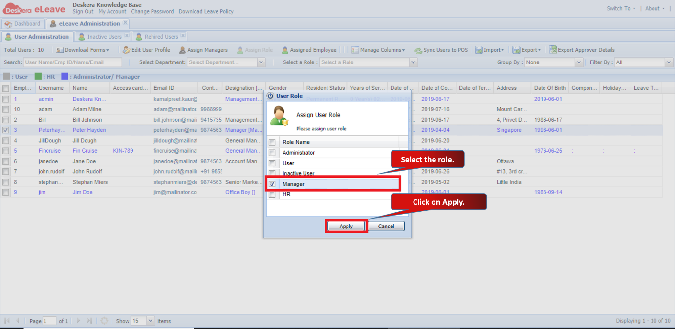This screenshot has height=330, width=675.
Task: Click the page number input field
Action: tap(49, 321)
